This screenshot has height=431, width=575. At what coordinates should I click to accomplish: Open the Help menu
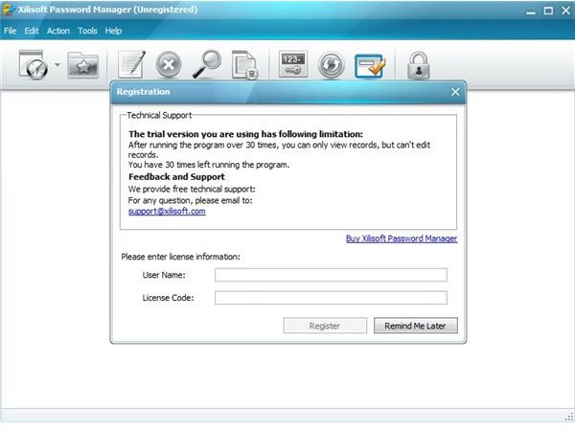[113, 31]
